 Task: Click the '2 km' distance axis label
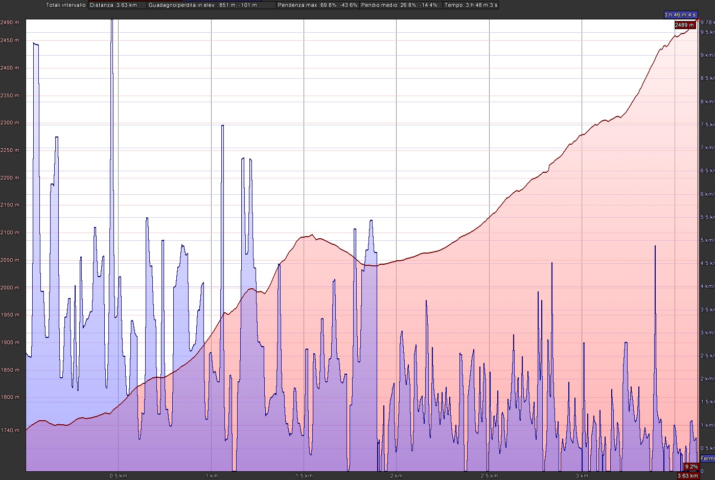click(397, 476)
